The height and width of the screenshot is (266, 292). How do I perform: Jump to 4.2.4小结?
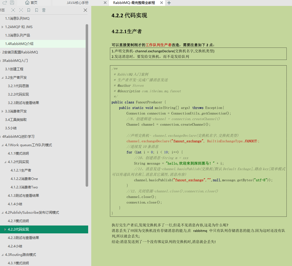(x=15, y=246)
